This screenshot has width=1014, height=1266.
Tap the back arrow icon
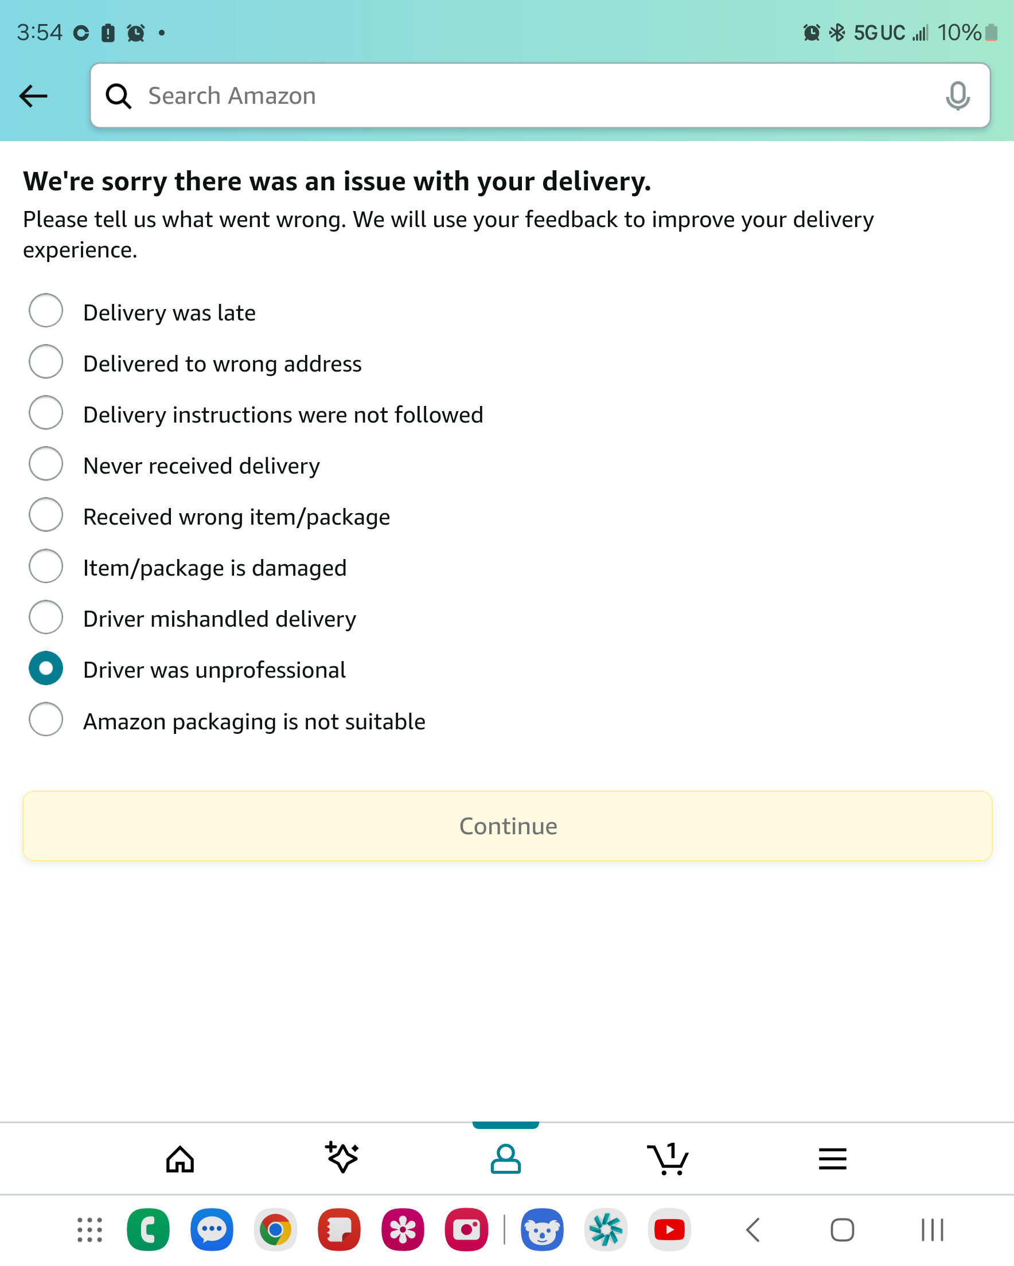[33, 96]
